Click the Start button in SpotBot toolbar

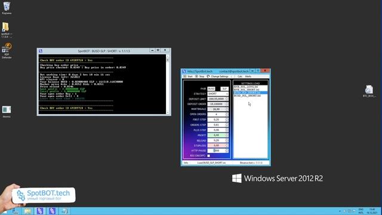point(188,76)
